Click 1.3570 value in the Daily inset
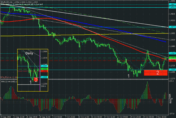Screen dimensions: 176x118 tap(44, 58)
